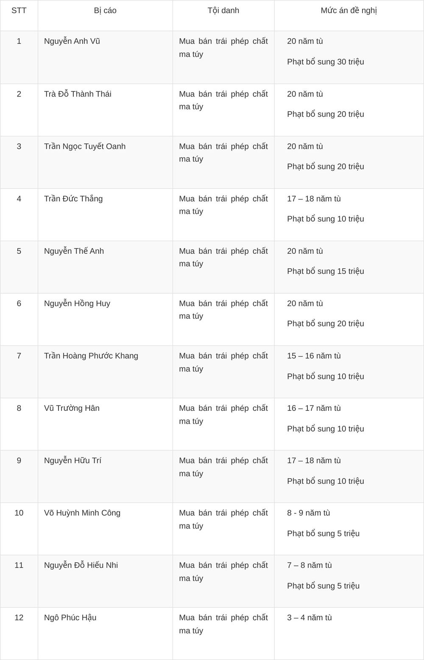Viewport: 424px width, 660px height.
Task: Select Trần Đức Thắng in the table
Action: click(73, 199)
